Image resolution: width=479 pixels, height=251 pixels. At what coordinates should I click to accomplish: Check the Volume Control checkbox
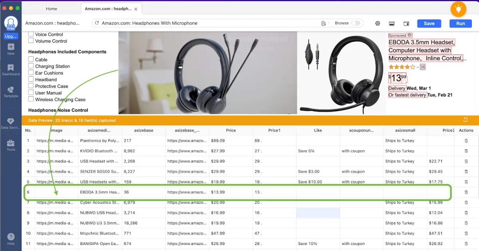(31, 41)
